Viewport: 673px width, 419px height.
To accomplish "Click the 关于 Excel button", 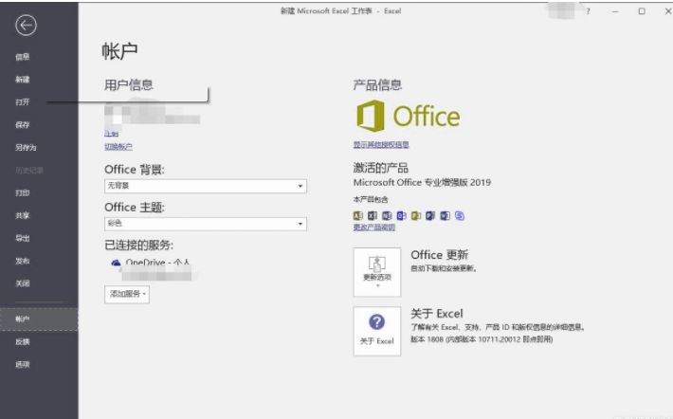I will point(377,331).
